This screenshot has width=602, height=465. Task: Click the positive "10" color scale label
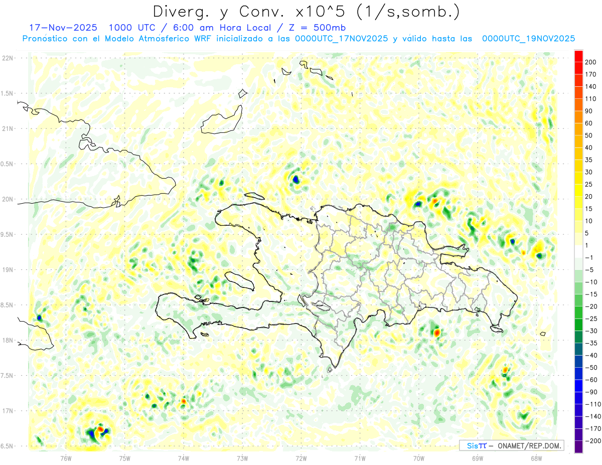(589, 221)
